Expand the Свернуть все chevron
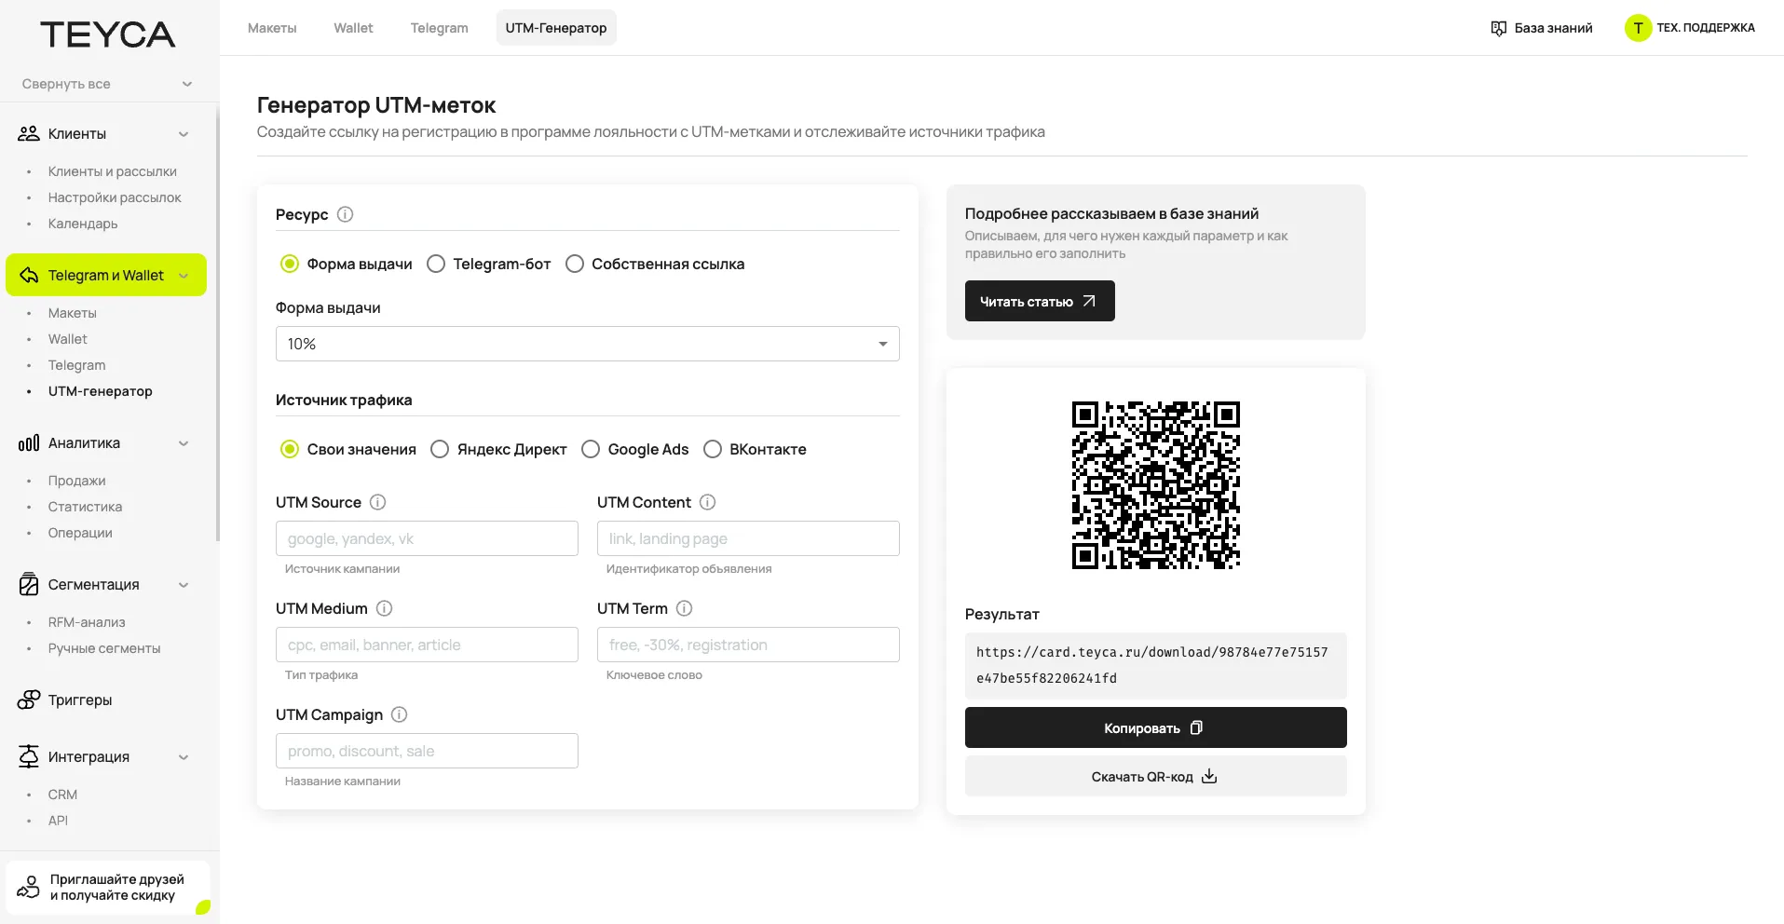This screenshot has width=1784, height=924. coord(187,84)
